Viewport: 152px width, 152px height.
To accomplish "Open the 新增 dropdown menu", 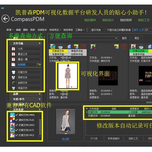I will pos(10,30).
